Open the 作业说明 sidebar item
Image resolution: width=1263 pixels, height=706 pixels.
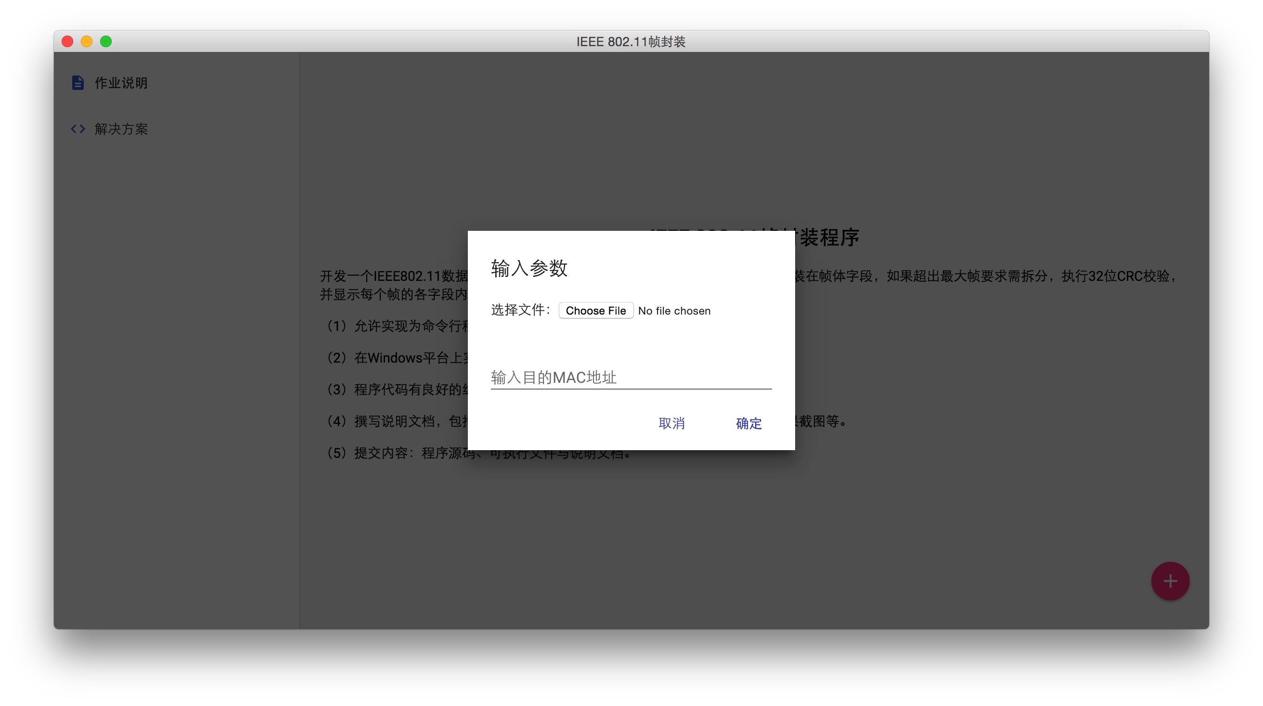point(121,83)
